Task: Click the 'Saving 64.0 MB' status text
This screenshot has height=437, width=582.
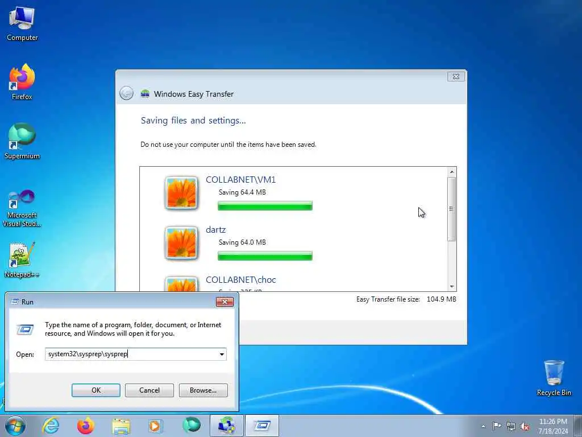Action: pos(242,242)
